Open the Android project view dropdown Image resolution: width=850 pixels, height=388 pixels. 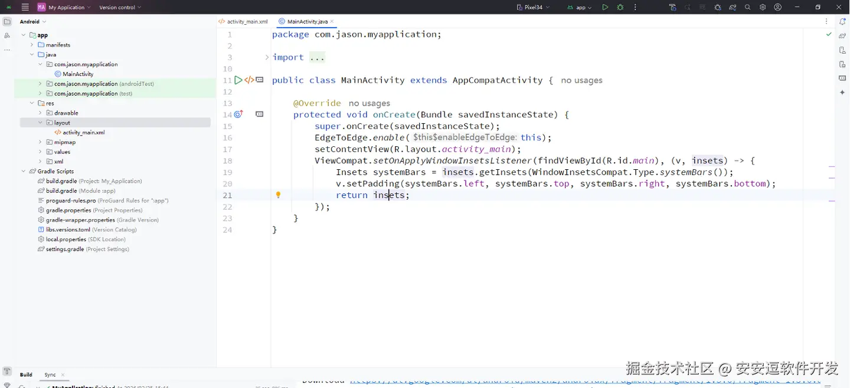33,21
